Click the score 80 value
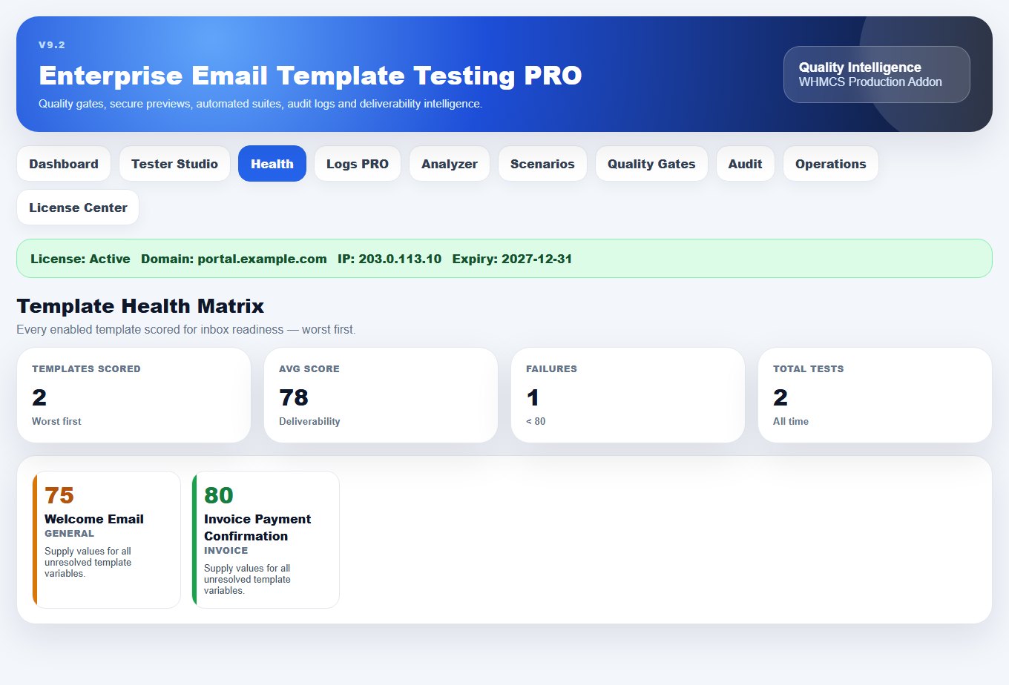Screen dimensions: 1009x685 pos(219,495)
